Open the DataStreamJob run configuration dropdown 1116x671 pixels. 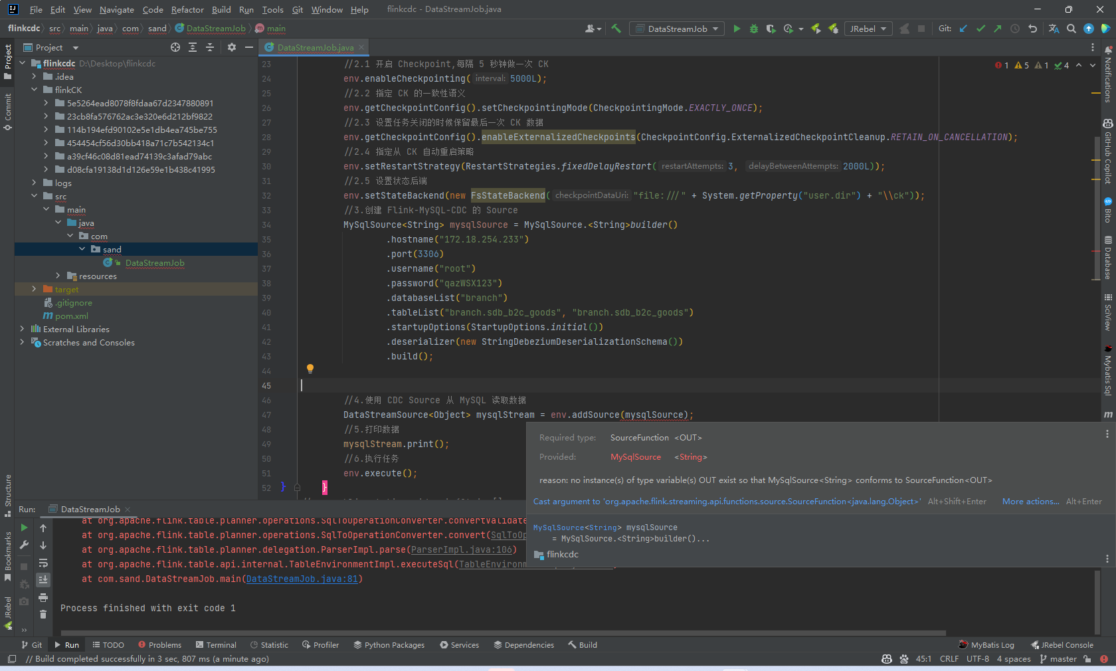tap(678, 29)
